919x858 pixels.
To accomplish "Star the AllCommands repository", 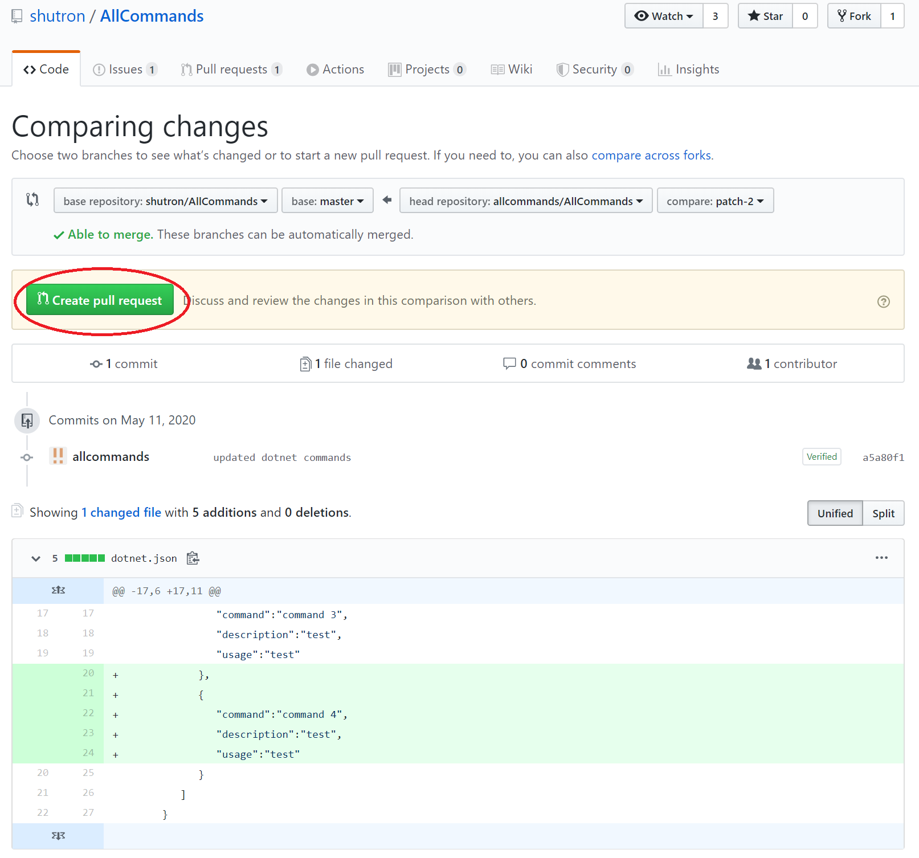I will [765, 16].
